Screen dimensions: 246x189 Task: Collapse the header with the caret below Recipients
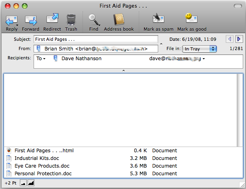coord(123,71)
